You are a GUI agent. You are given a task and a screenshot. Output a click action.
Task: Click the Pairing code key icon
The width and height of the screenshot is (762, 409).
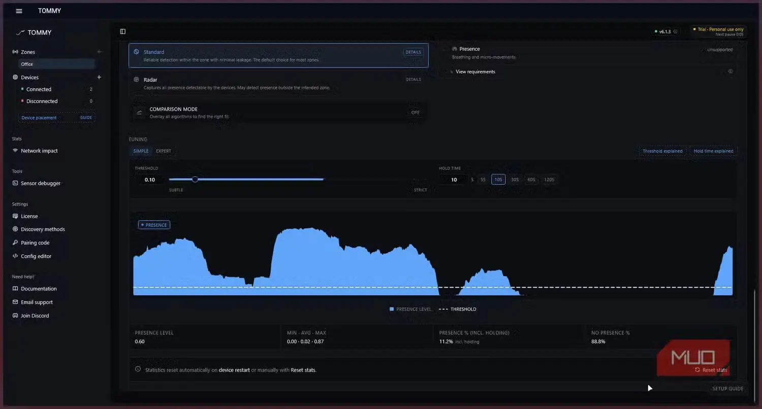click(16, 243)
